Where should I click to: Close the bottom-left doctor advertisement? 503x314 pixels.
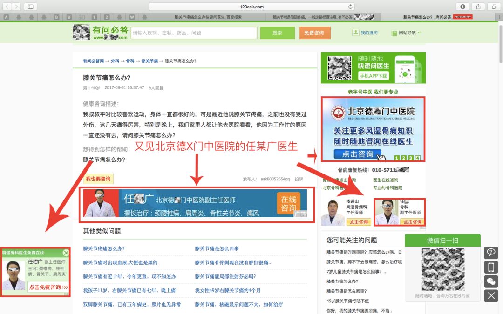tap(66, 253)
